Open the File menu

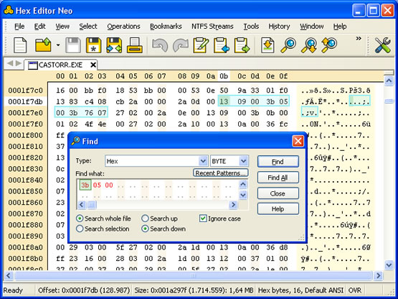tap(19, 26)
